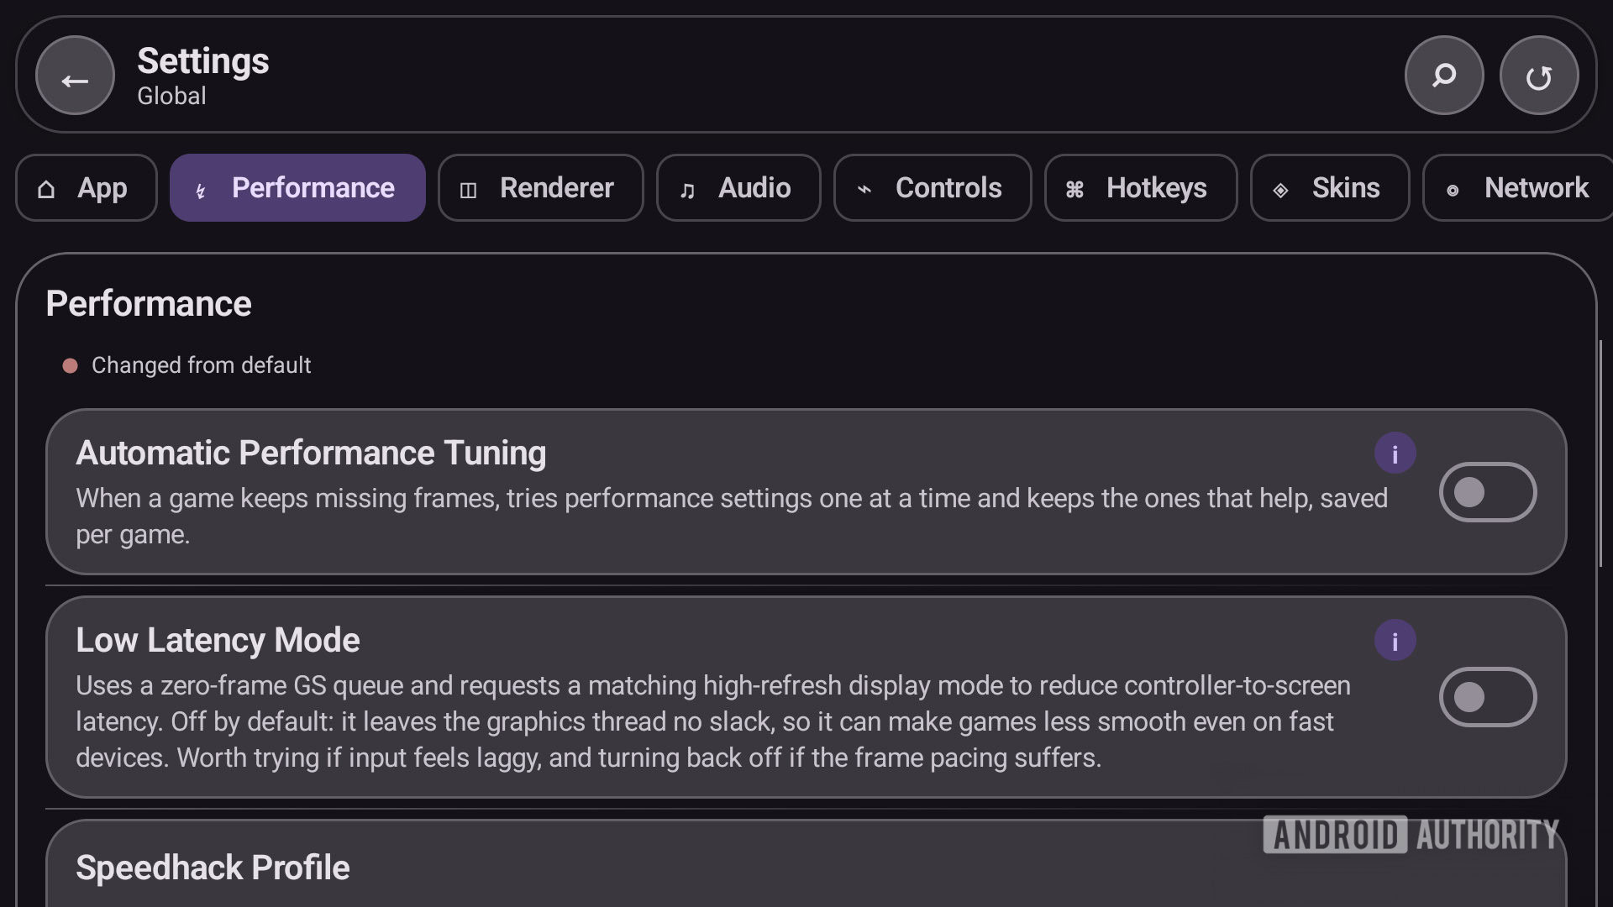Click the vertical scrollbar on the right

[x=1600, y=453]
